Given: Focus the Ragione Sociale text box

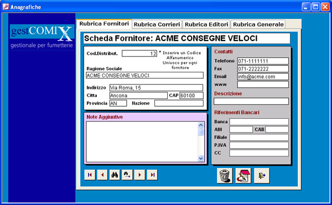Looking at the screenshot, I should [x=144, y=76].
